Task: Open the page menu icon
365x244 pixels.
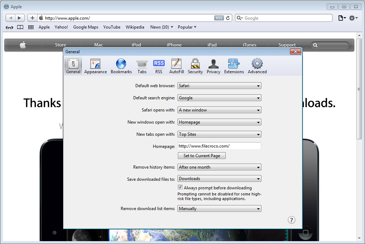Action: (342, 18)
